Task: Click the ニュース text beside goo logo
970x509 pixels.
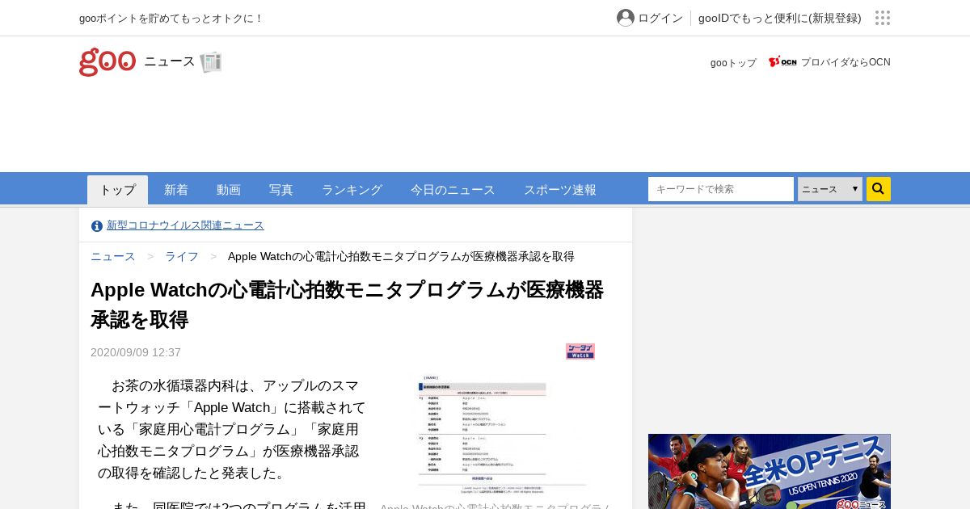Action: click(170, 61)
